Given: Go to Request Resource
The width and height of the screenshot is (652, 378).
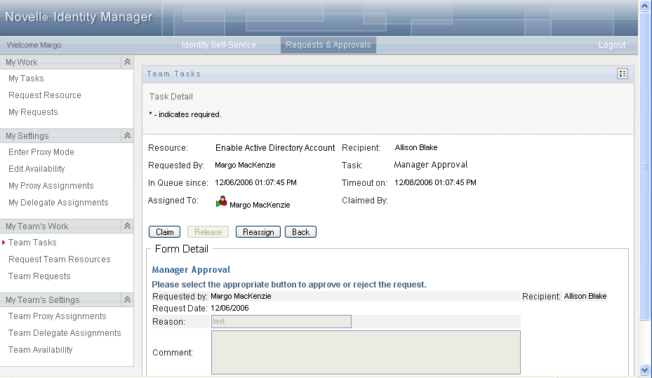Looking at the screenshot, I should pyautogui.click(x=45, y=95).
